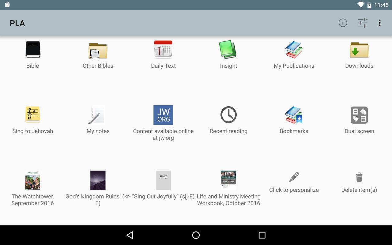This screenshot has width=392, height=245.
Task: Click the 'Dual screen' label
Action: 359,131
